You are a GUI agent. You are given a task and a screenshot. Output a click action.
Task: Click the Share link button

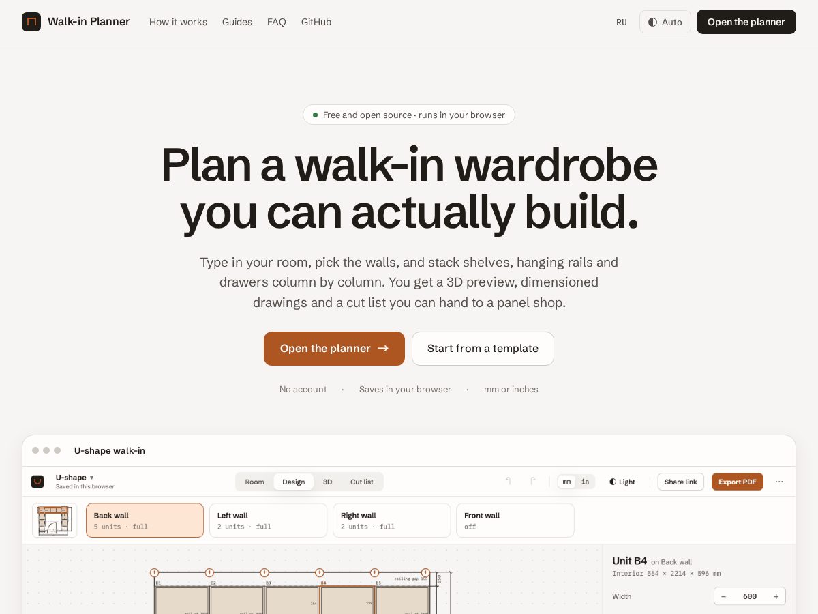click(x=680, y=482)
